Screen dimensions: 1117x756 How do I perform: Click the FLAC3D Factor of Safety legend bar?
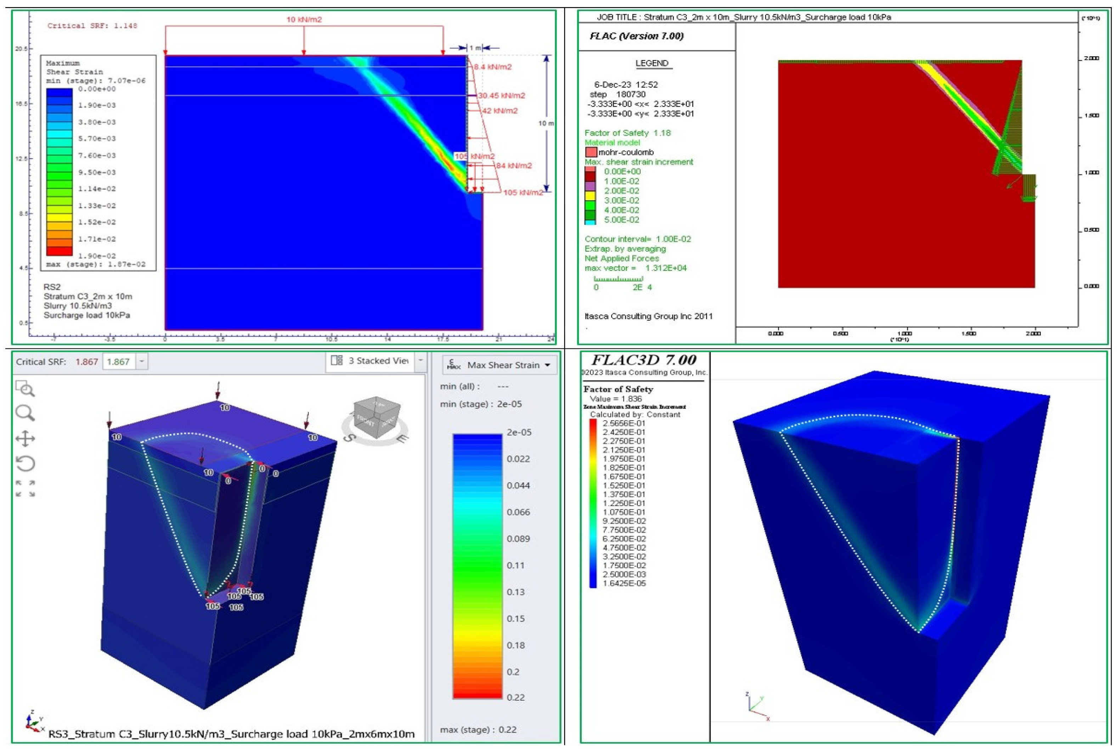pyautogui.click(x=593, y=503)
